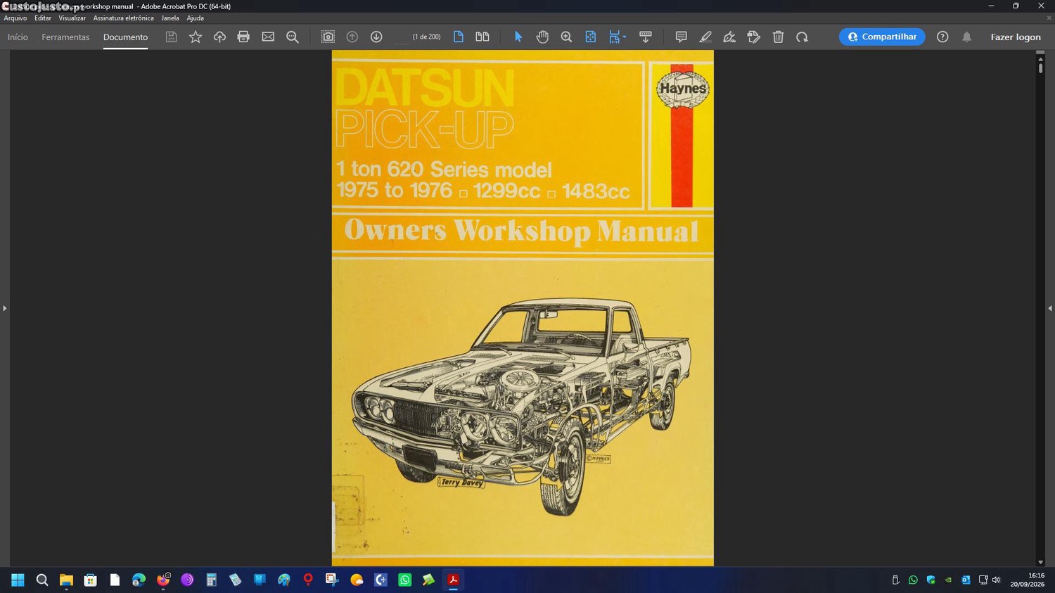Open the Visualizar menu

click(x=72, y=18)
